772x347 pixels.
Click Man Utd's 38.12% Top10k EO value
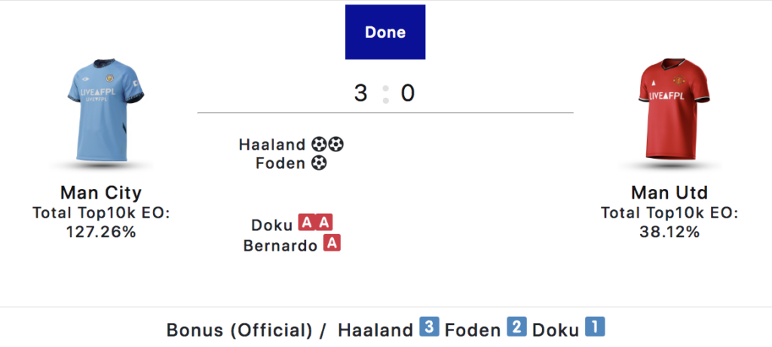click(x=669, y=232)
